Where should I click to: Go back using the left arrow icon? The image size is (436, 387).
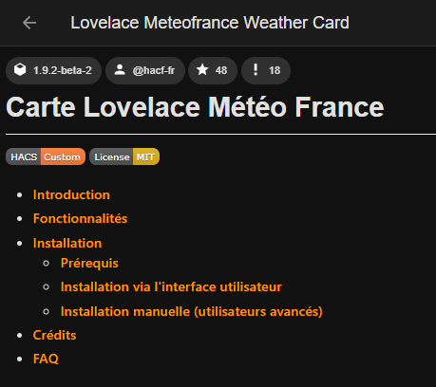[x=29, y=23]
